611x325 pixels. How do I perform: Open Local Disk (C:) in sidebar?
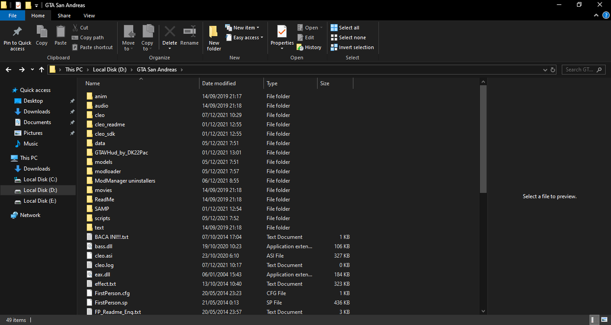click(x=40, y=180)
